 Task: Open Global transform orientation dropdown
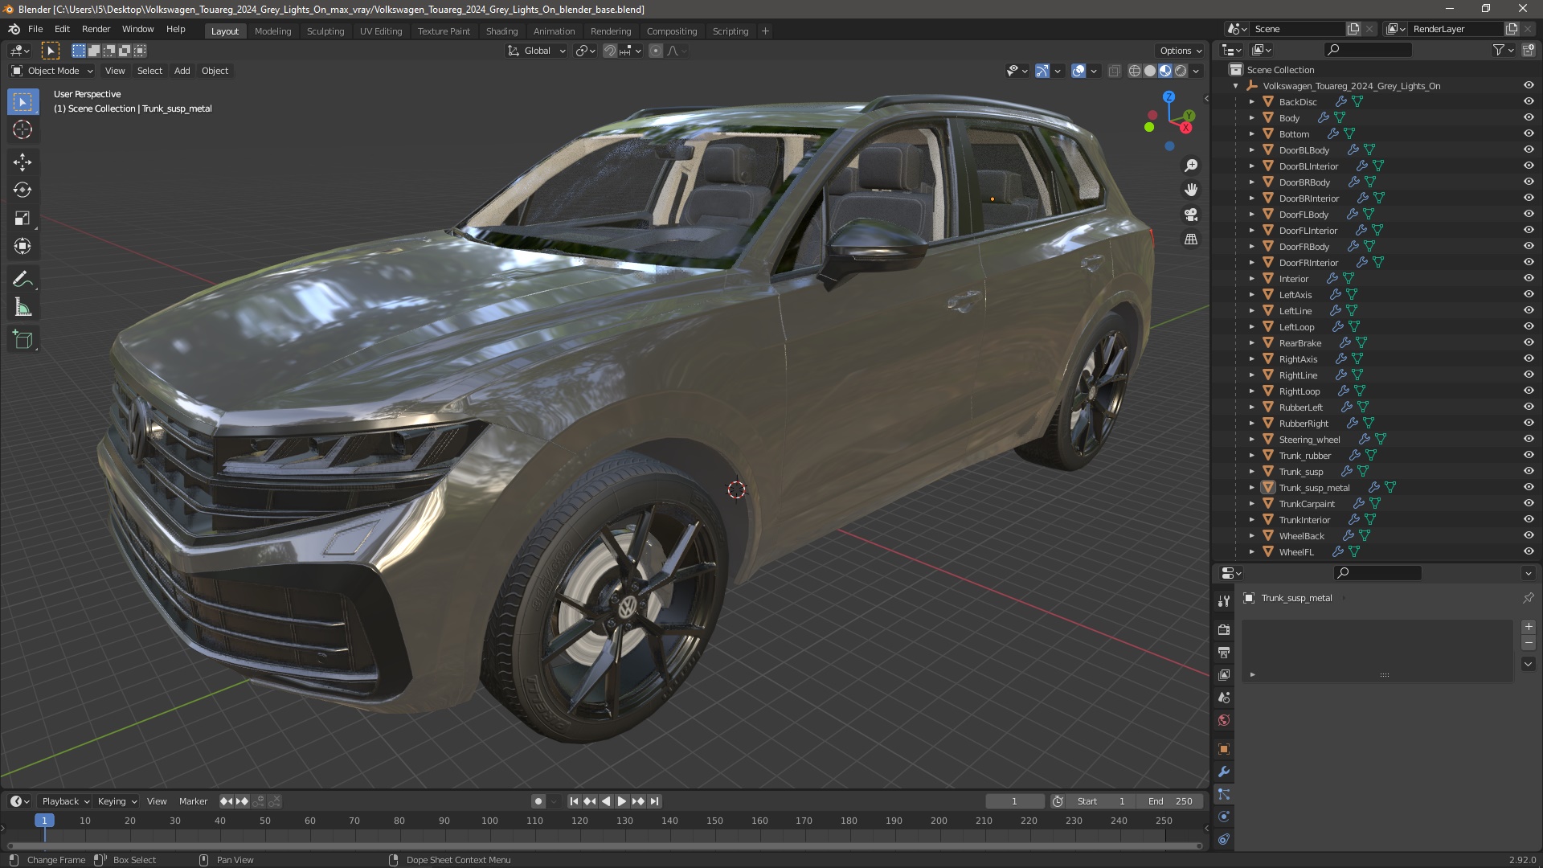536,51
